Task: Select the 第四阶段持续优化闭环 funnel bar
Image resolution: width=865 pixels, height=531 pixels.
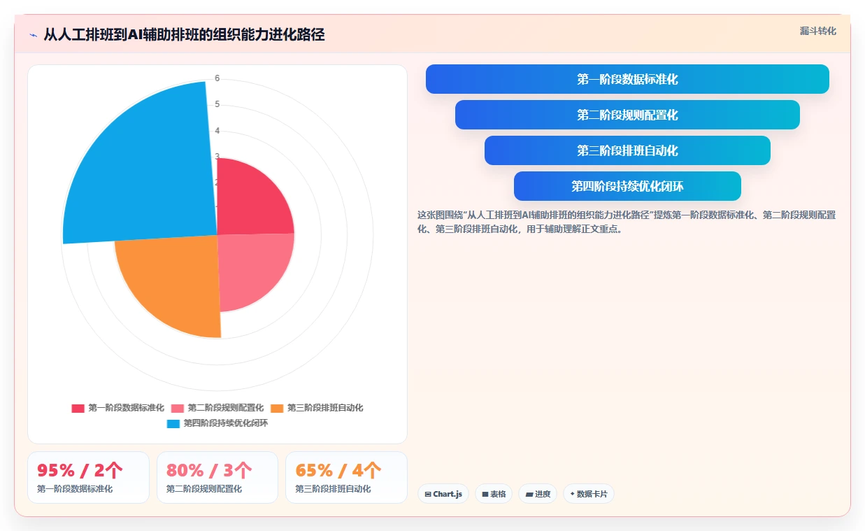Action: coord(627,186)
